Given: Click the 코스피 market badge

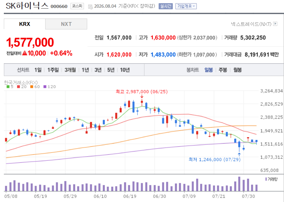Looking at the screenshot, I should tap(77, 6).
